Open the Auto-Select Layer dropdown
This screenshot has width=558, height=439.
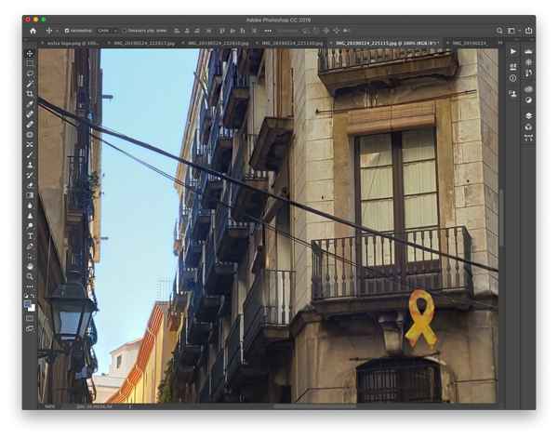click(105, 31)
